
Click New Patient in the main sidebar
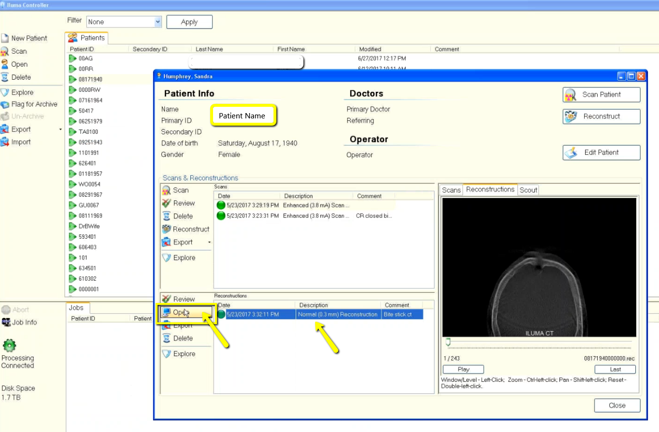[24, 38]
